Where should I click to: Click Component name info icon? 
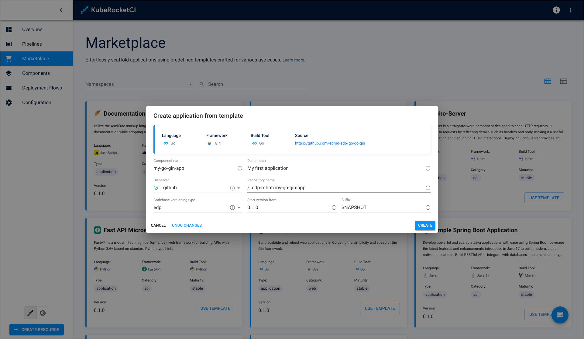click(240, 168)
